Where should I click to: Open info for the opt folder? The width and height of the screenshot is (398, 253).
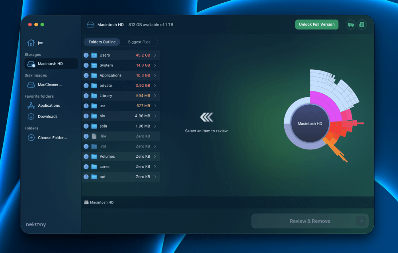click(86, 177)
